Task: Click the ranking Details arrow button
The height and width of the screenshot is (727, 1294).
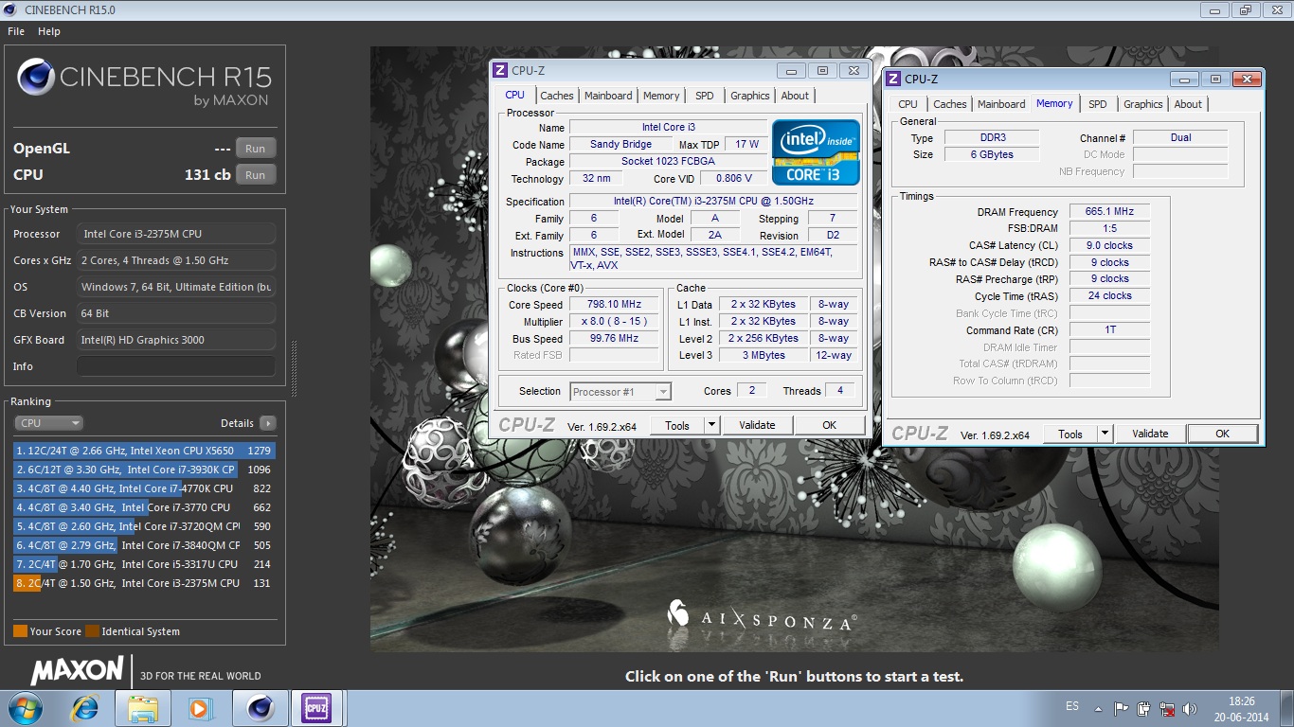Action: 268,423
